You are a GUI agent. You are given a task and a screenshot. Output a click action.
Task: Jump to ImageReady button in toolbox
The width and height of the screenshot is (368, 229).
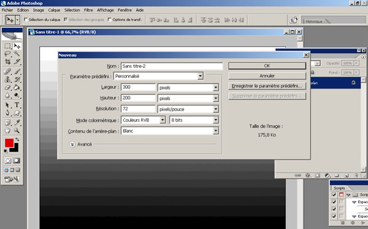[x=12, y=179]
